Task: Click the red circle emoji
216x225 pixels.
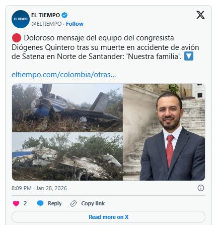Action: 17,38
